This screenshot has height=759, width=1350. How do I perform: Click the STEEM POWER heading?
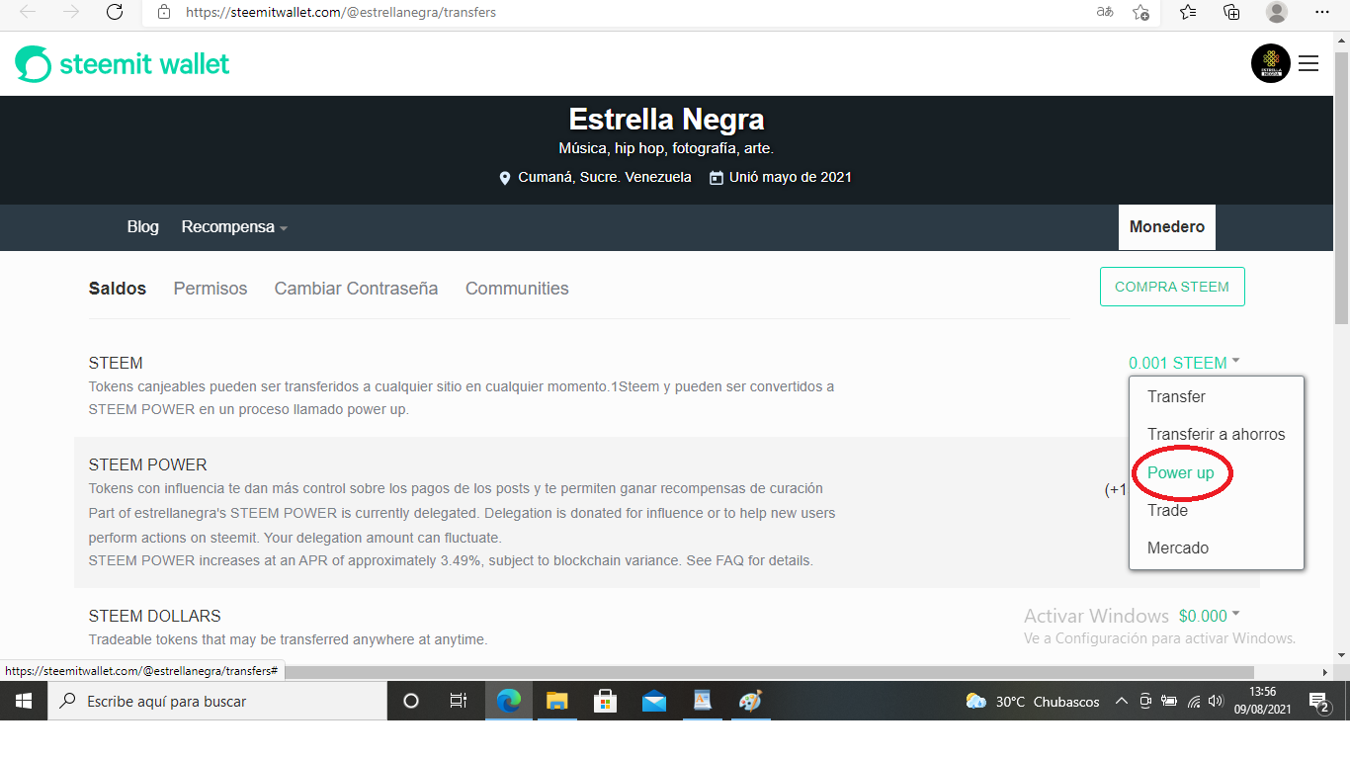pyautogui.click(x=148, y=464)
